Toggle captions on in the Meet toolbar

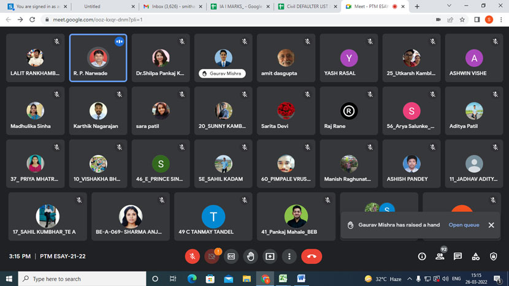click(231, 257)
